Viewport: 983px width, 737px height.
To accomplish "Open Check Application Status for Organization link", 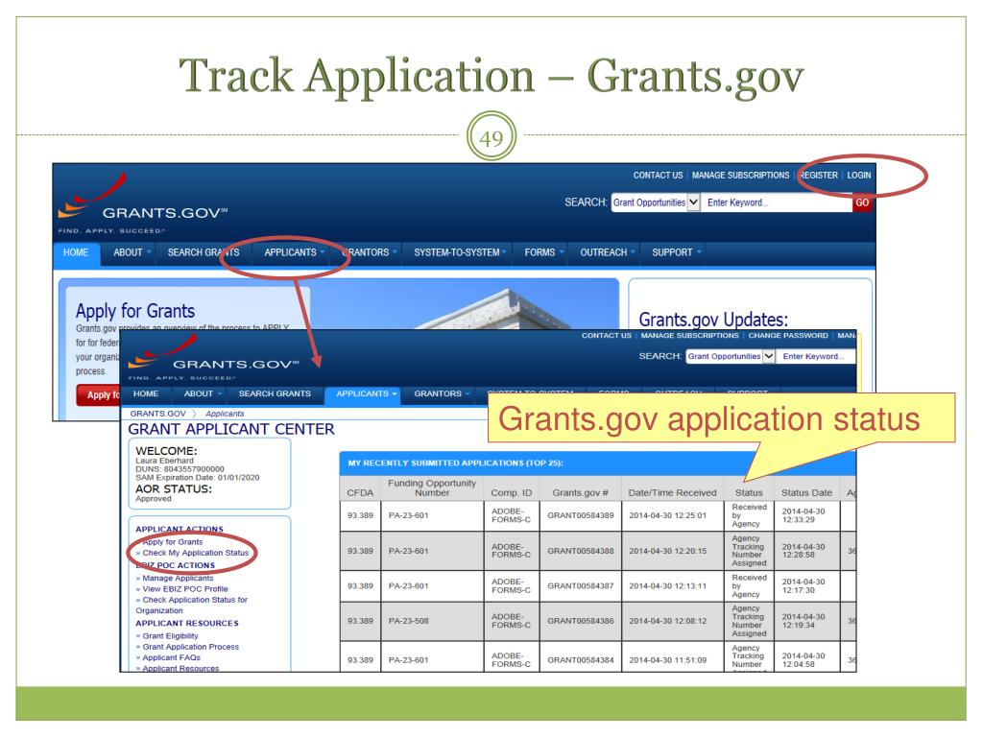I will tap(192, 605).
